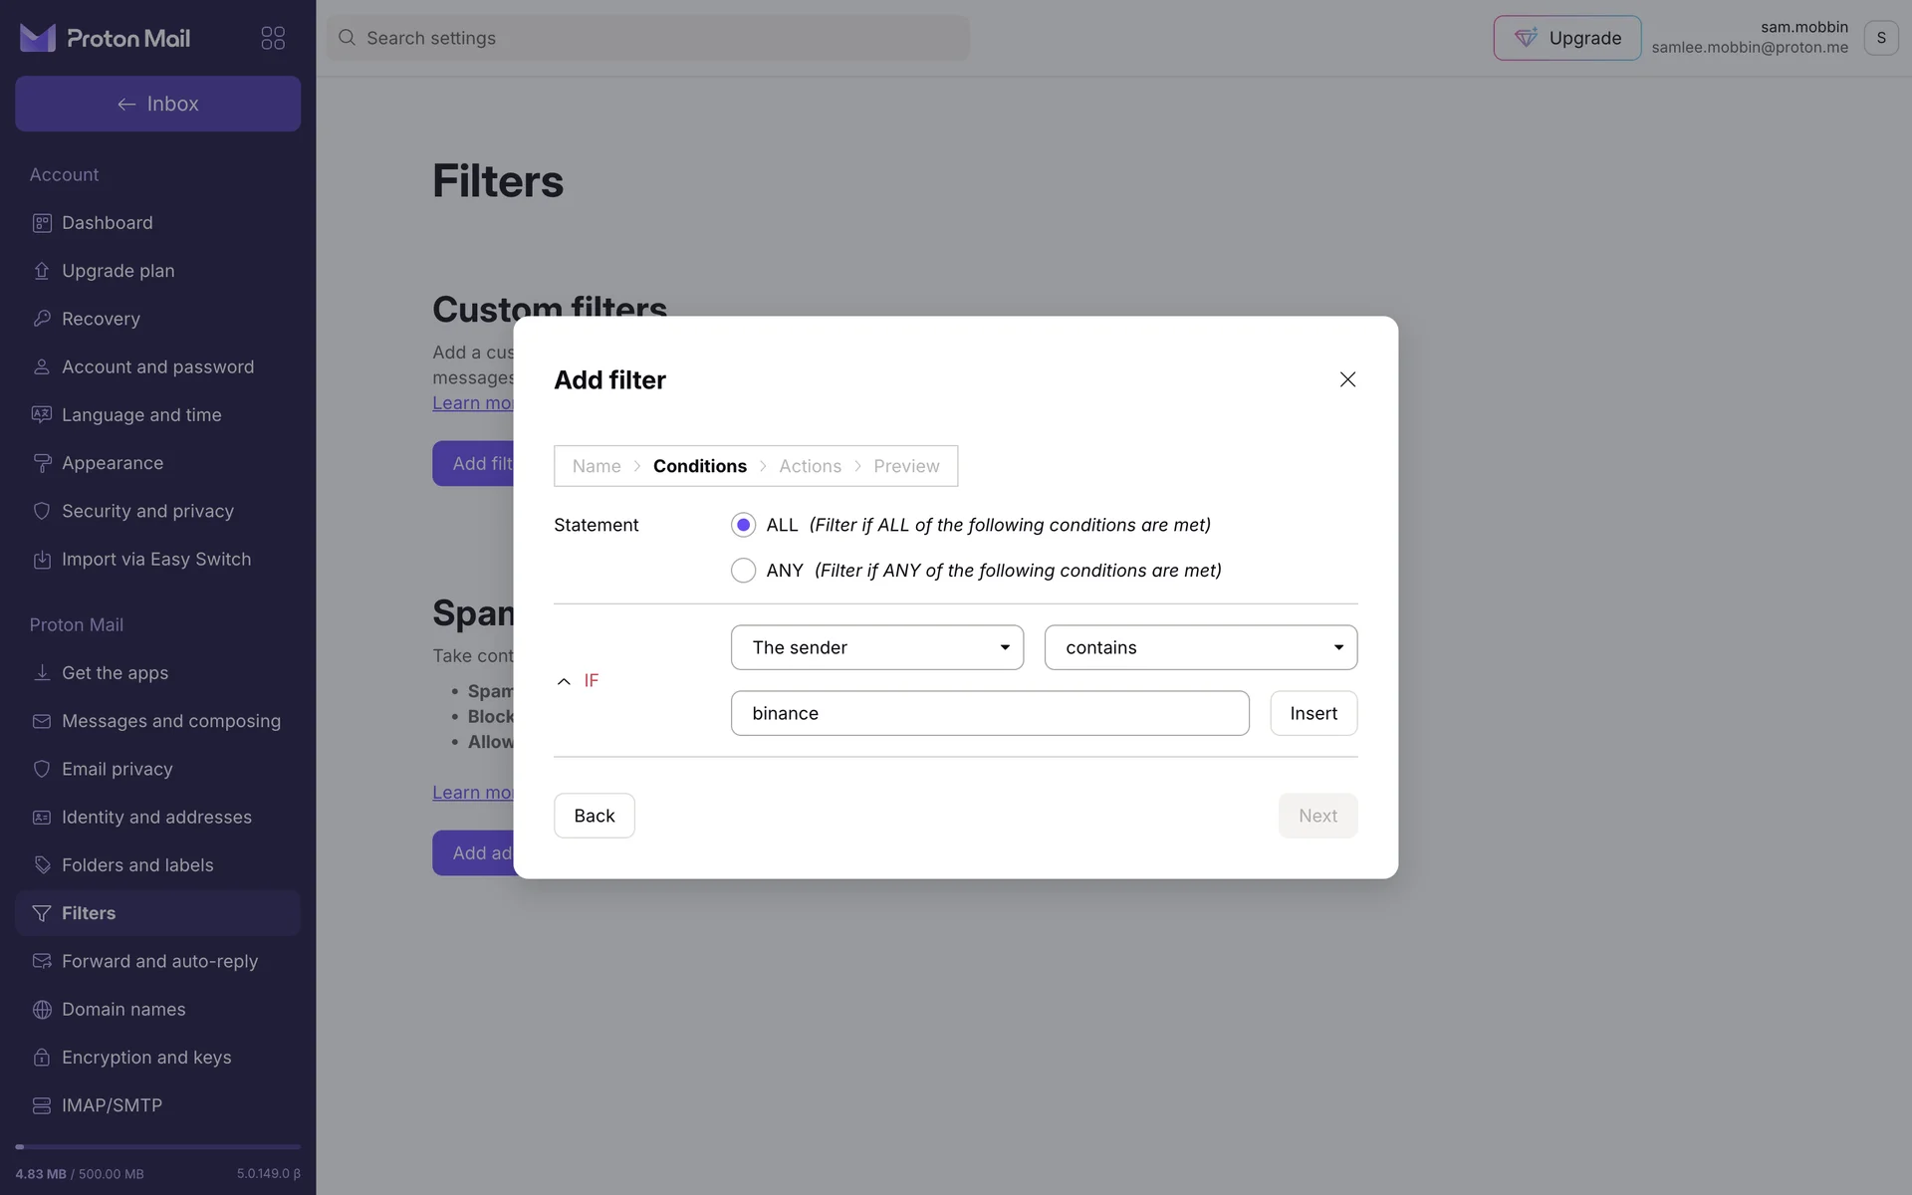This screenshot has height=1195, width=1912.
Task: Click the search magnifier icon
Action: [347, 38]
